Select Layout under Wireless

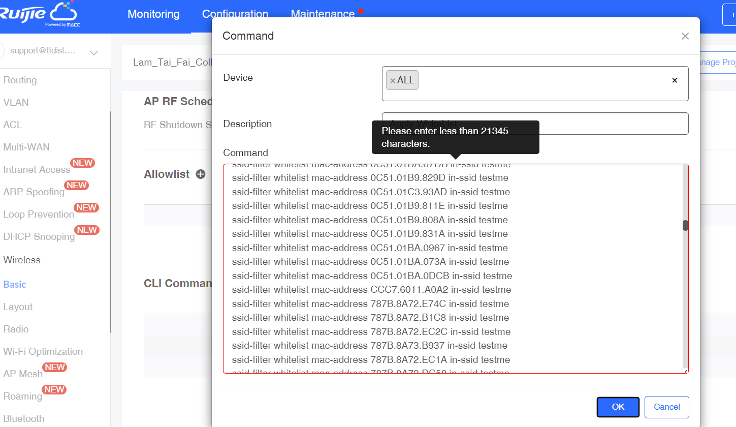[x=18, y=307]
